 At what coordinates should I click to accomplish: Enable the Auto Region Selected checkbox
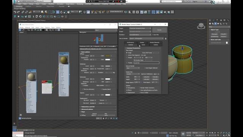[145, 68]
